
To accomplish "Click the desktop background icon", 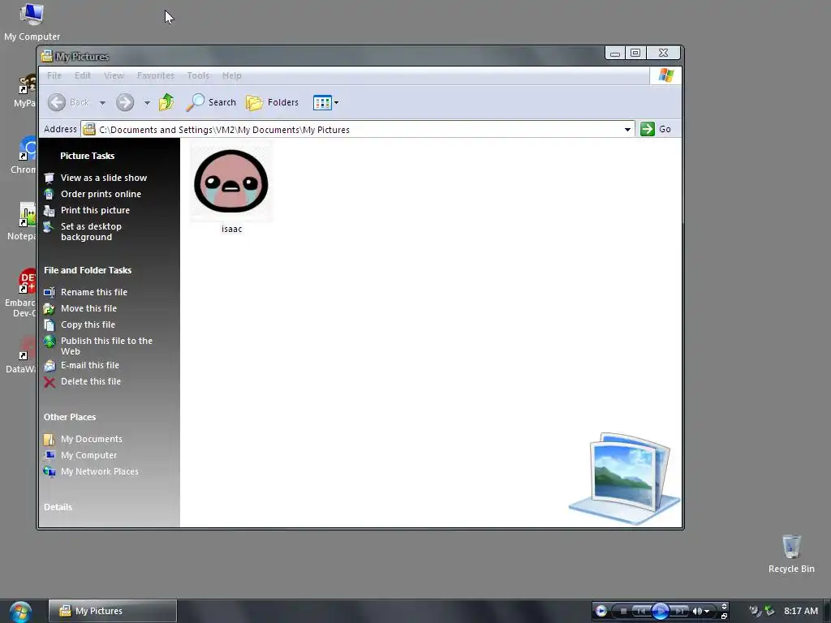I will [x=49, y=227].
